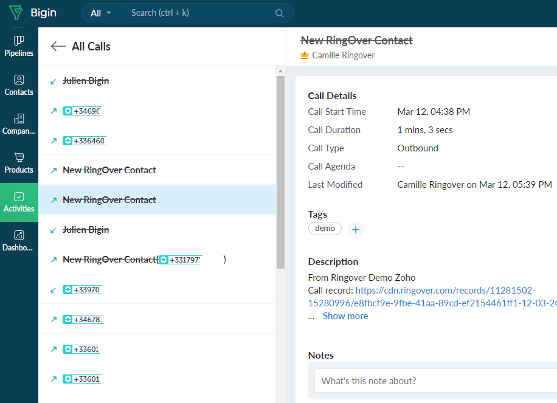
Task: Navigate to the Products module
Action: pyautogui.click(x=19, y=163)
